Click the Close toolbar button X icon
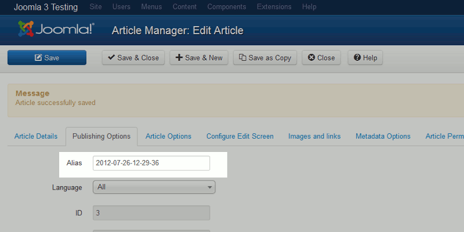464x232 pixels. (311, 58)
